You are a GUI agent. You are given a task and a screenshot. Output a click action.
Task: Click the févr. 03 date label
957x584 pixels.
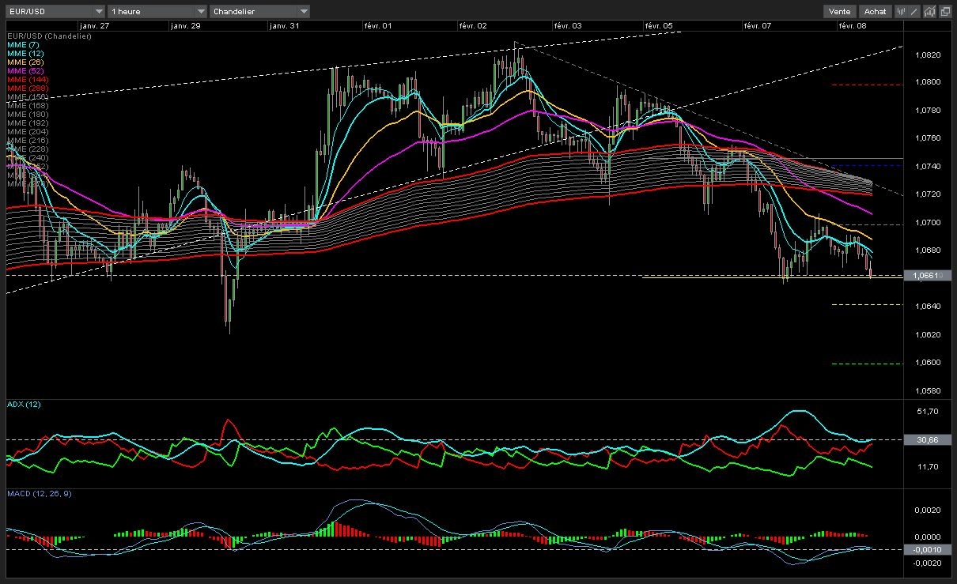pos(568,26)
